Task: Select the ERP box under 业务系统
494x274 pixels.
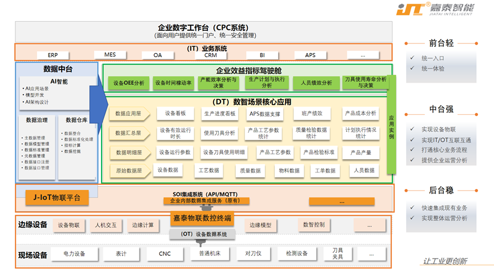Action: [x=51, y=55]
